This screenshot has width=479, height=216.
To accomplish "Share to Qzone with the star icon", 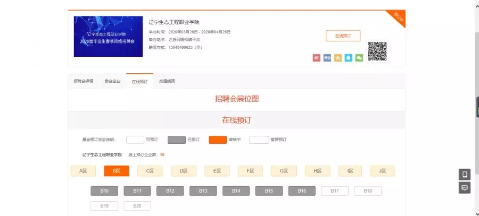I will pos(338,58).
